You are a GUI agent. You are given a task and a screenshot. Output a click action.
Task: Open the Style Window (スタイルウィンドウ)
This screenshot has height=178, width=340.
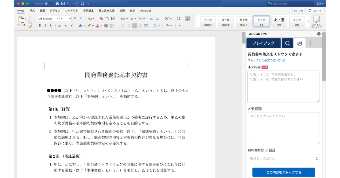point(316,22)
